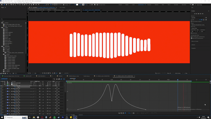Open the Active Camera view dropdown
The image size is (211, 119).
(x=179, y=73)
